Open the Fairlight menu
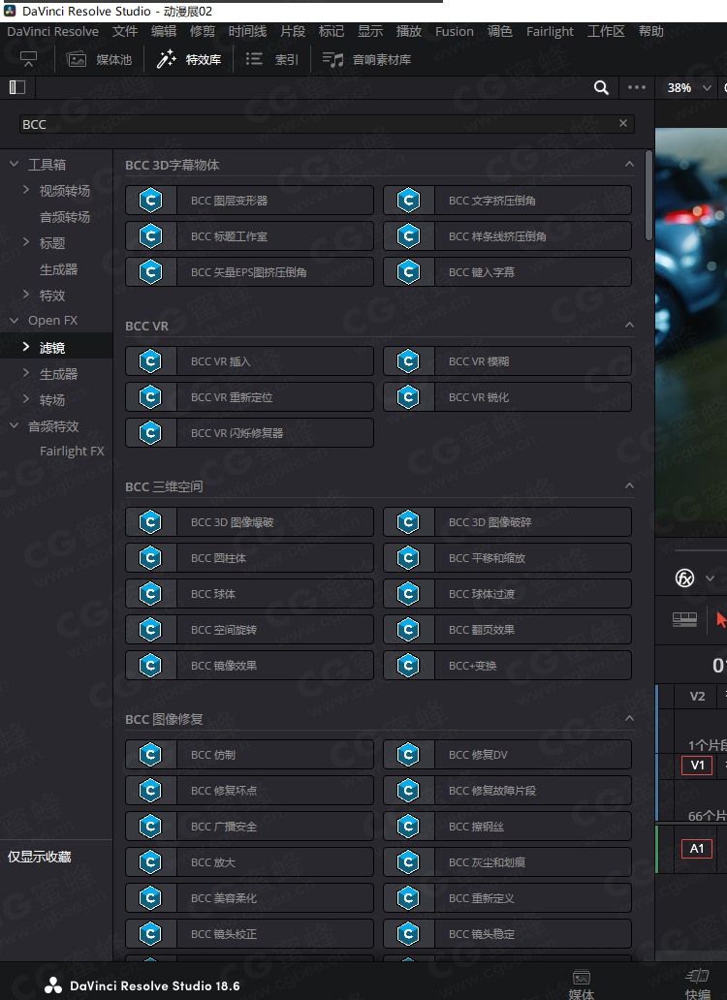 tap(550, 31)
